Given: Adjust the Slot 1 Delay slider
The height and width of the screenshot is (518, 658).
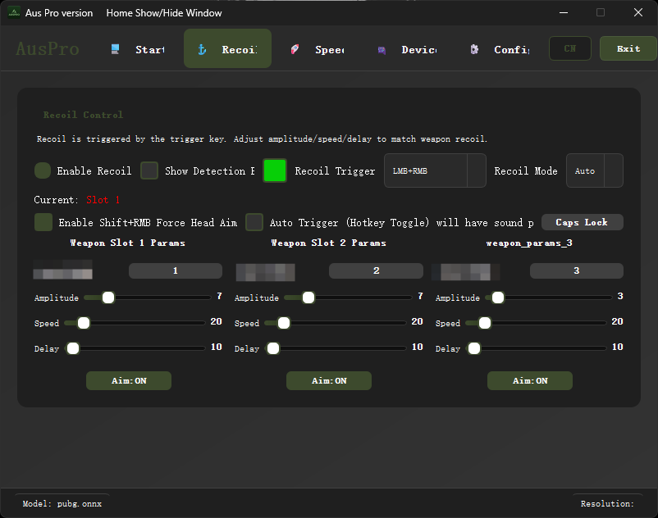Looking at the screenshot, I should click(136, 348).
